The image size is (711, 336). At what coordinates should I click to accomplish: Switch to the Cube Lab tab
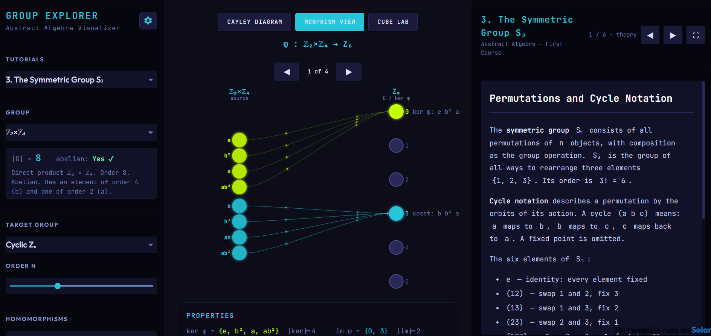click(393, 22)
